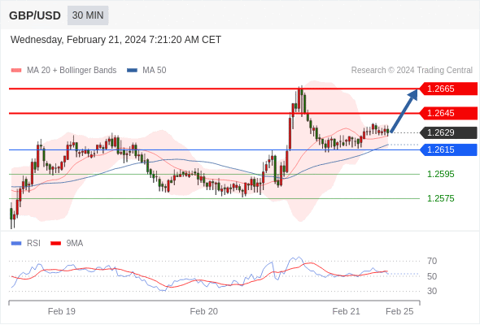Click the 30 MIN timeframe badge
The height and width of the screenshot is (325, 480).
pos(88,15)
